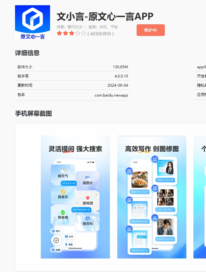This screenshot has height=272, width=206.
Task: Click the 搜图片 picture tile
Action: coord(87,180)
